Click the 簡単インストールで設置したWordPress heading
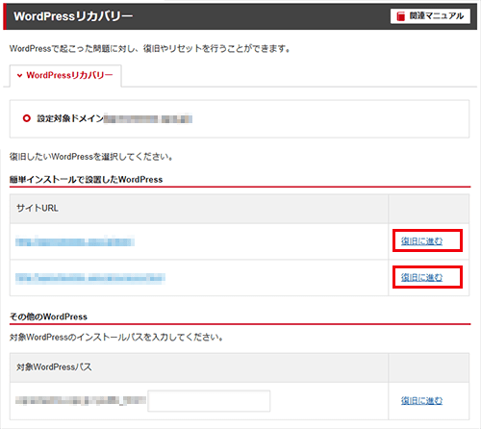 [x=87, y=180]
